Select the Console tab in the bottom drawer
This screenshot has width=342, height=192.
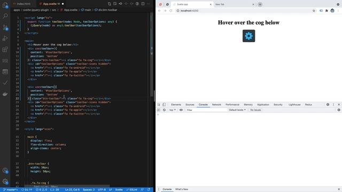pos(167,189)
